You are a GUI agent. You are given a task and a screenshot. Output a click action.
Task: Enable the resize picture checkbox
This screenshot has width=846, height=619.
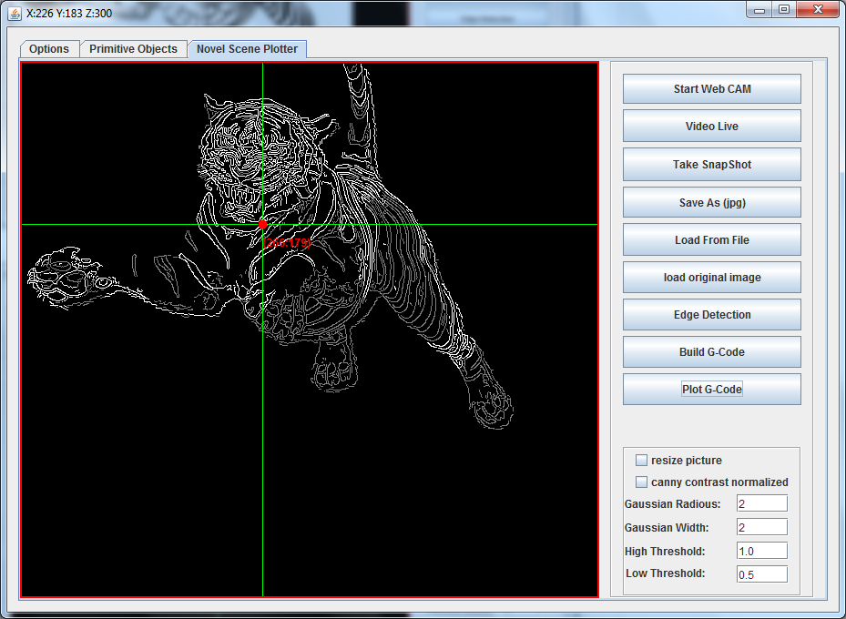tap(641, 460)
